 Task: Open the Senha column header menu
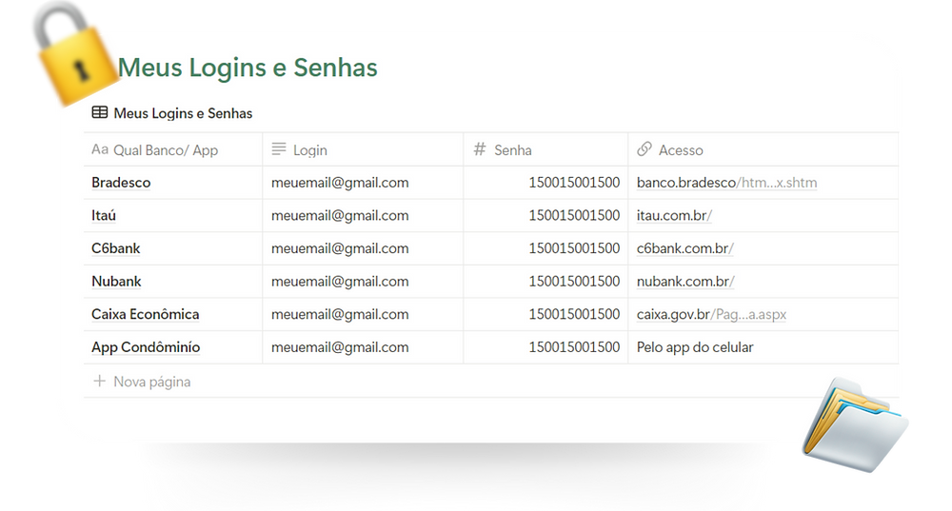click(x=513, y=150)
